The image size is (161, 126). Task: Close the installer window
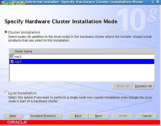[158, 2]
